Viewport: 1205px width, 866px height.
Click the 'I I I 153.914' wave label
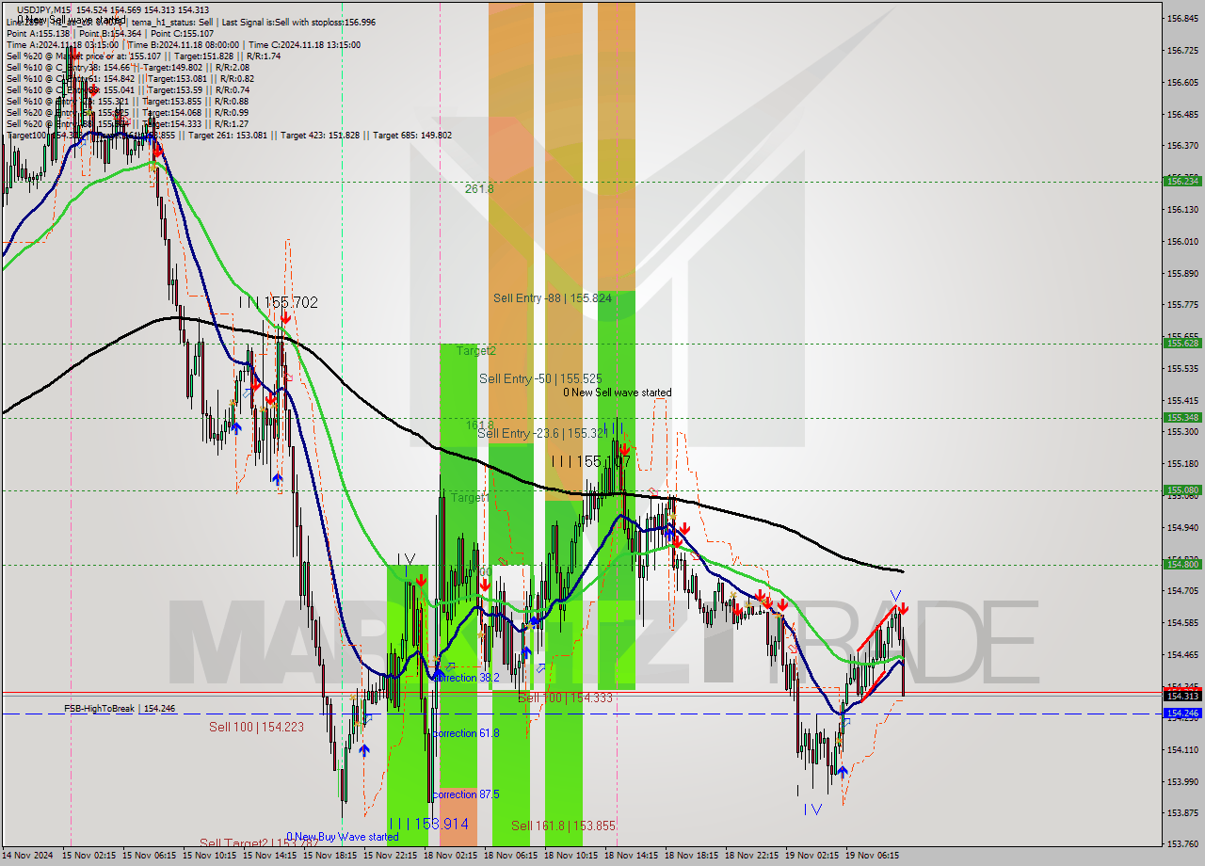pyautogui.click(x=428, y=823)
